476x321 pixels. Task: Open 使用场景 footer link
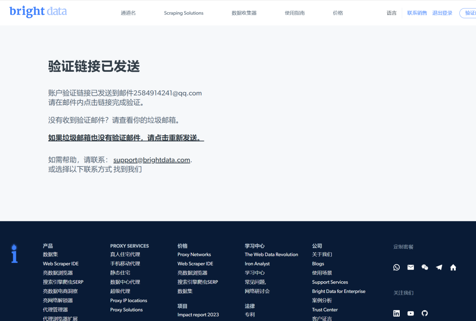tap(322, 273)
